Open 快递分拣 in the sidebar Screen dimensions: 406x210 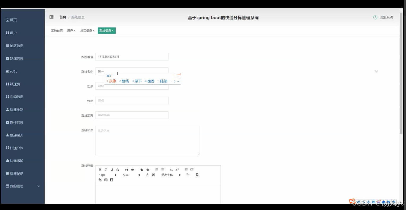pyautogui.click(x=23, y=148)
